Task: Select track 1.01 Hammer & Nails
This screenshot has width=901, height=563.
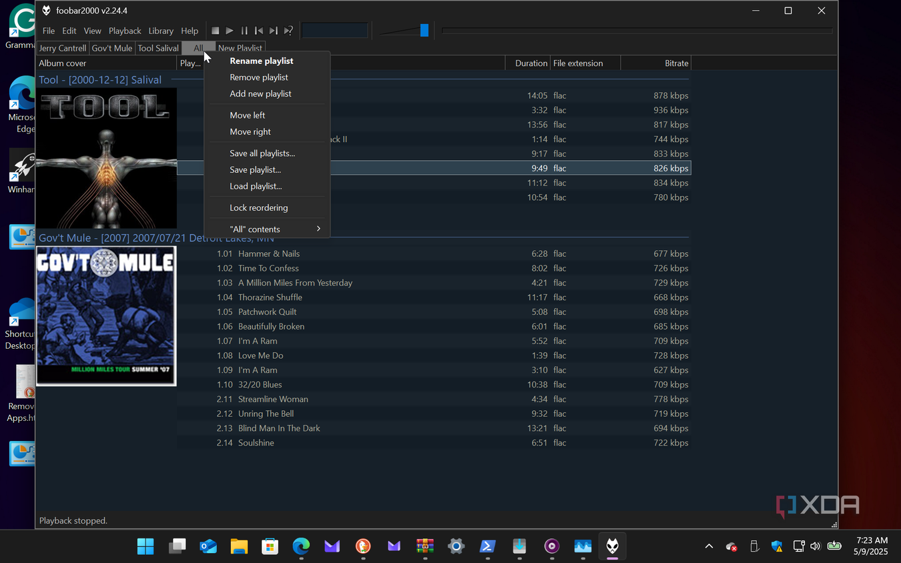Action: point(434,253)
